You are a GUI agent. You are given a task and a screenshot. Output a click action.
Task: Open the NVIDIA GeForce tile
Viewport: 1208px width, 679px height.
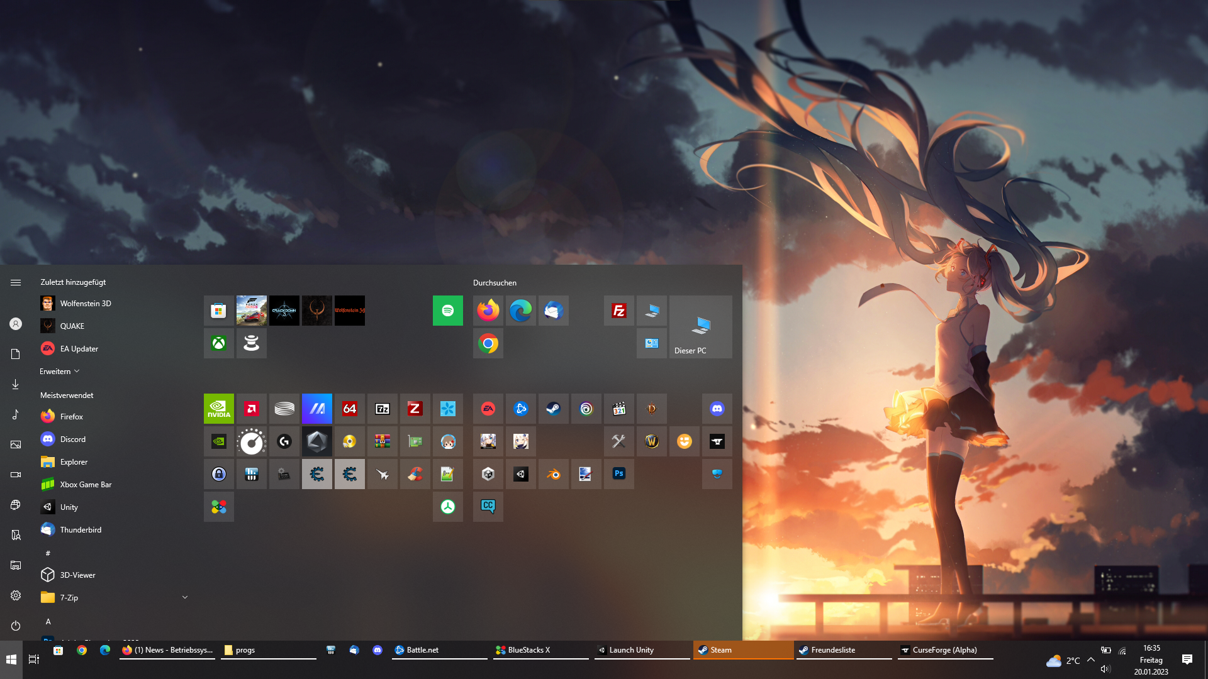pos(218,409)
